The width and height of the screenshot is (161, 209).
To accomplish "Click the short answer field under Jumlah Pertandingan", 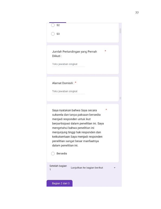I will [68, 64].
